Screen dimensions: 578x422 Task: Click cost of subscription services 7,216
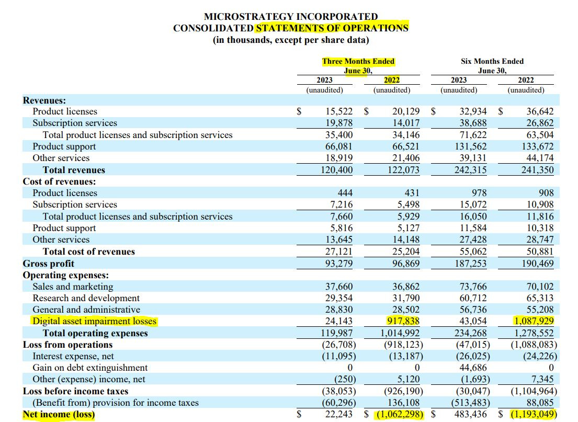tap(342, 204)
